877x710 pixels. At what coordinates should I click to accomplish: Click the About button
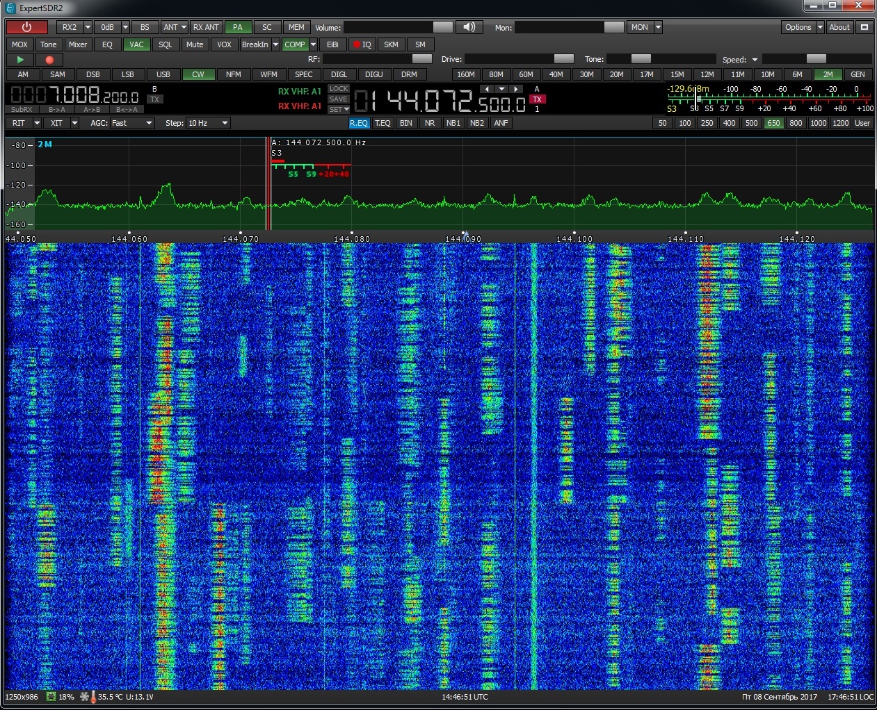click(x=839, y=27)
